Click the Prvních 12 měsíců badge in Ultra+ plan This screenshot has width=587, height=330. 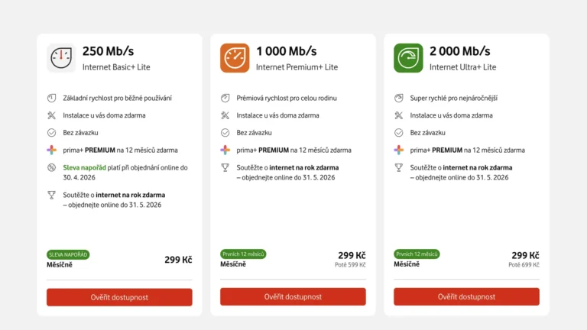pos(417,254)
